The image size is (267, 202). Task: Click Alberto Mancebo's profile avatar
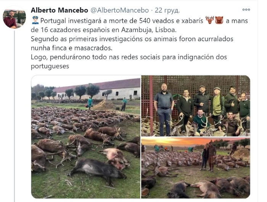click(14, 17)
